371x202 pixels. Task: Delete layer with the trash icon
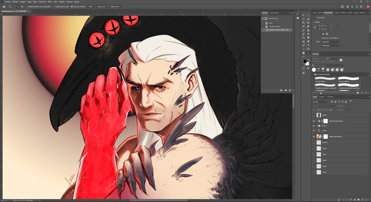(366, 200)
